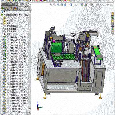Click the Zoom to Area icon
This screenshot has height=115, width=115.
pos(54,5)
